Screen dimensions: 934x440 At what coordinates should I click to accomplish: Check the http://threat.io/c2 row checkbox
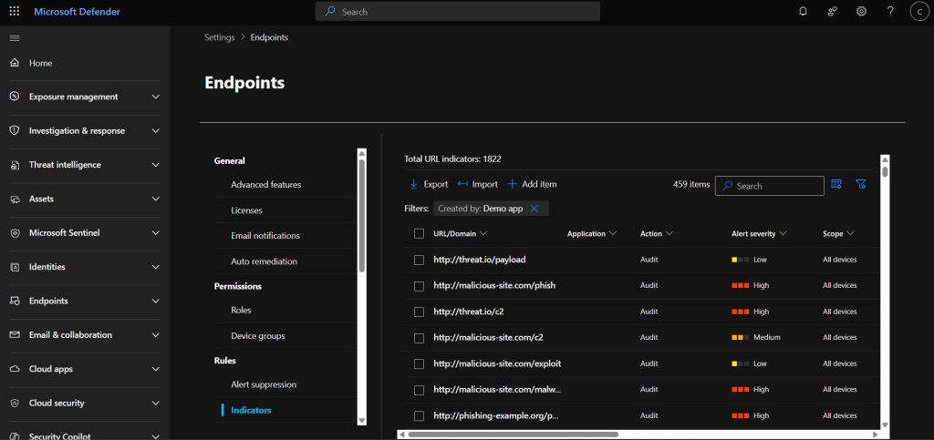[419, 312]
